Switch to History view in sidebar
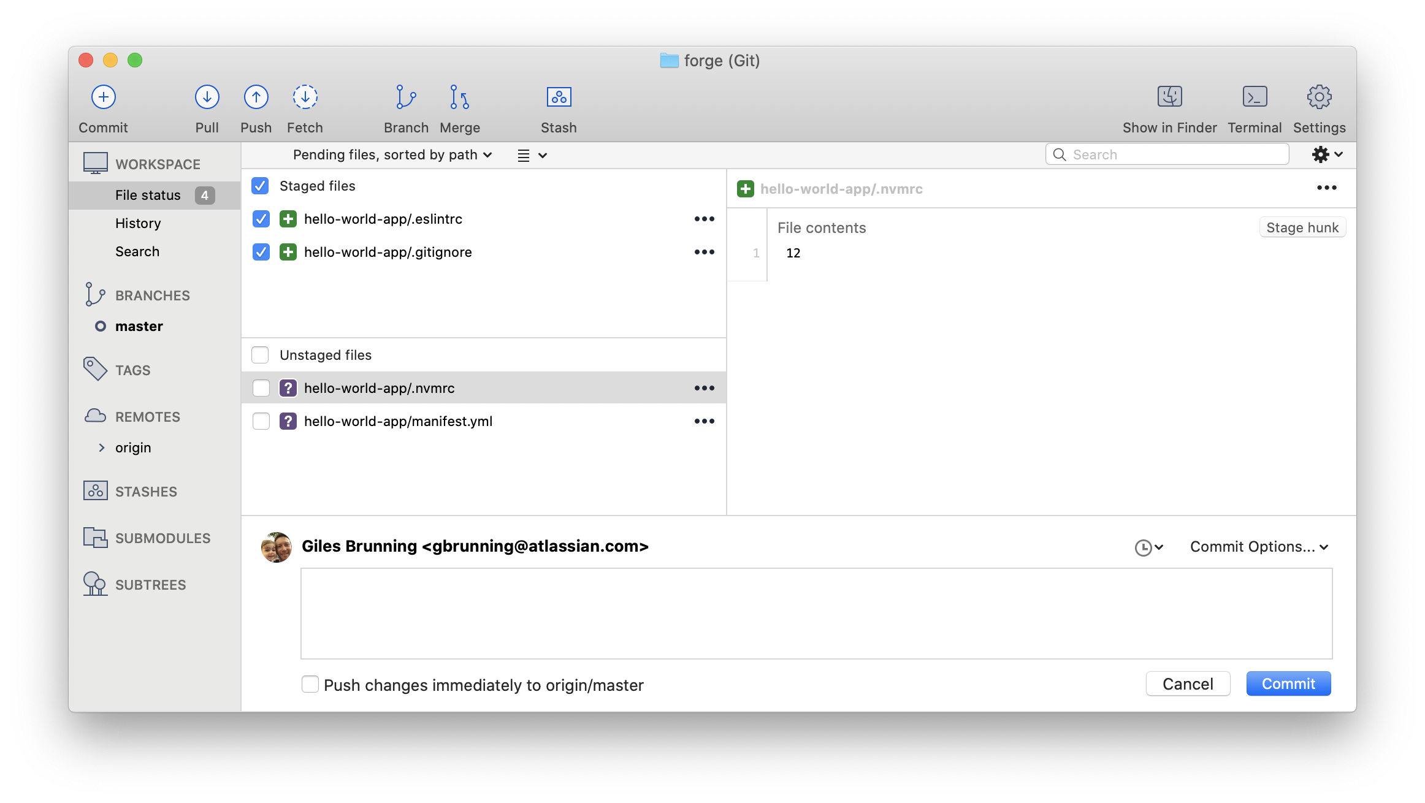 coord(138,223)
